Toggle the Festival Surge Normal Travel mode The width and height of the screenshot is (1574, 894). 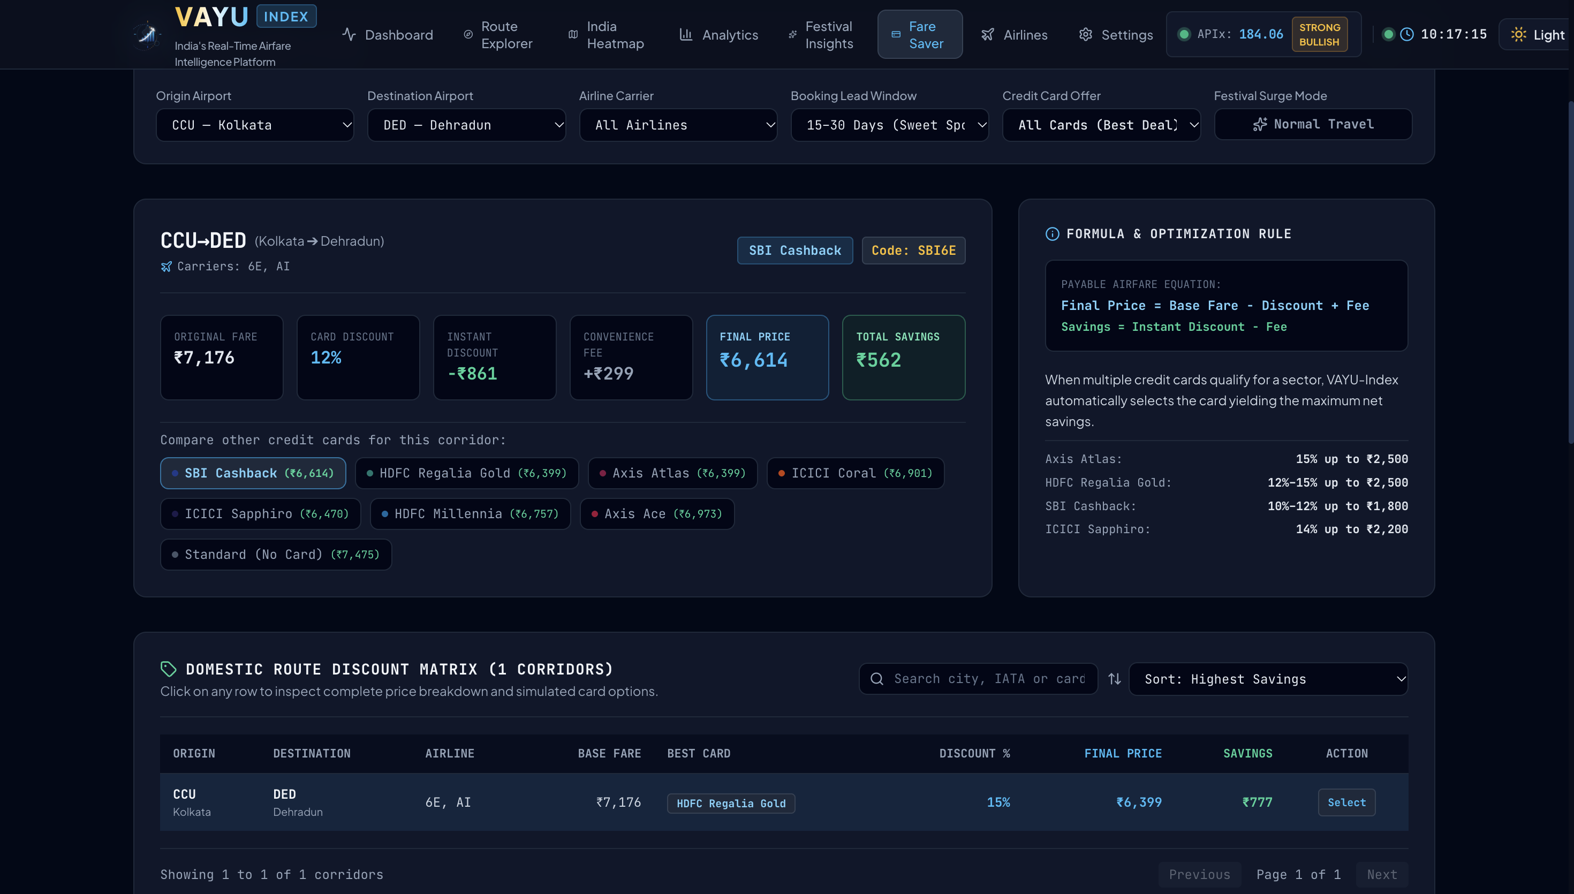click(x=1313, y=124)
